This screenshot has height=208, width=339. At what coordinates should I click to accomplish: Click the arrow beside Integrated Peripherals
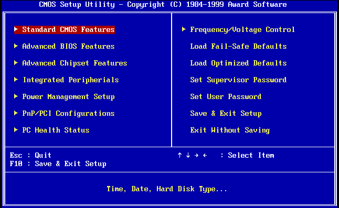(16, 80)
